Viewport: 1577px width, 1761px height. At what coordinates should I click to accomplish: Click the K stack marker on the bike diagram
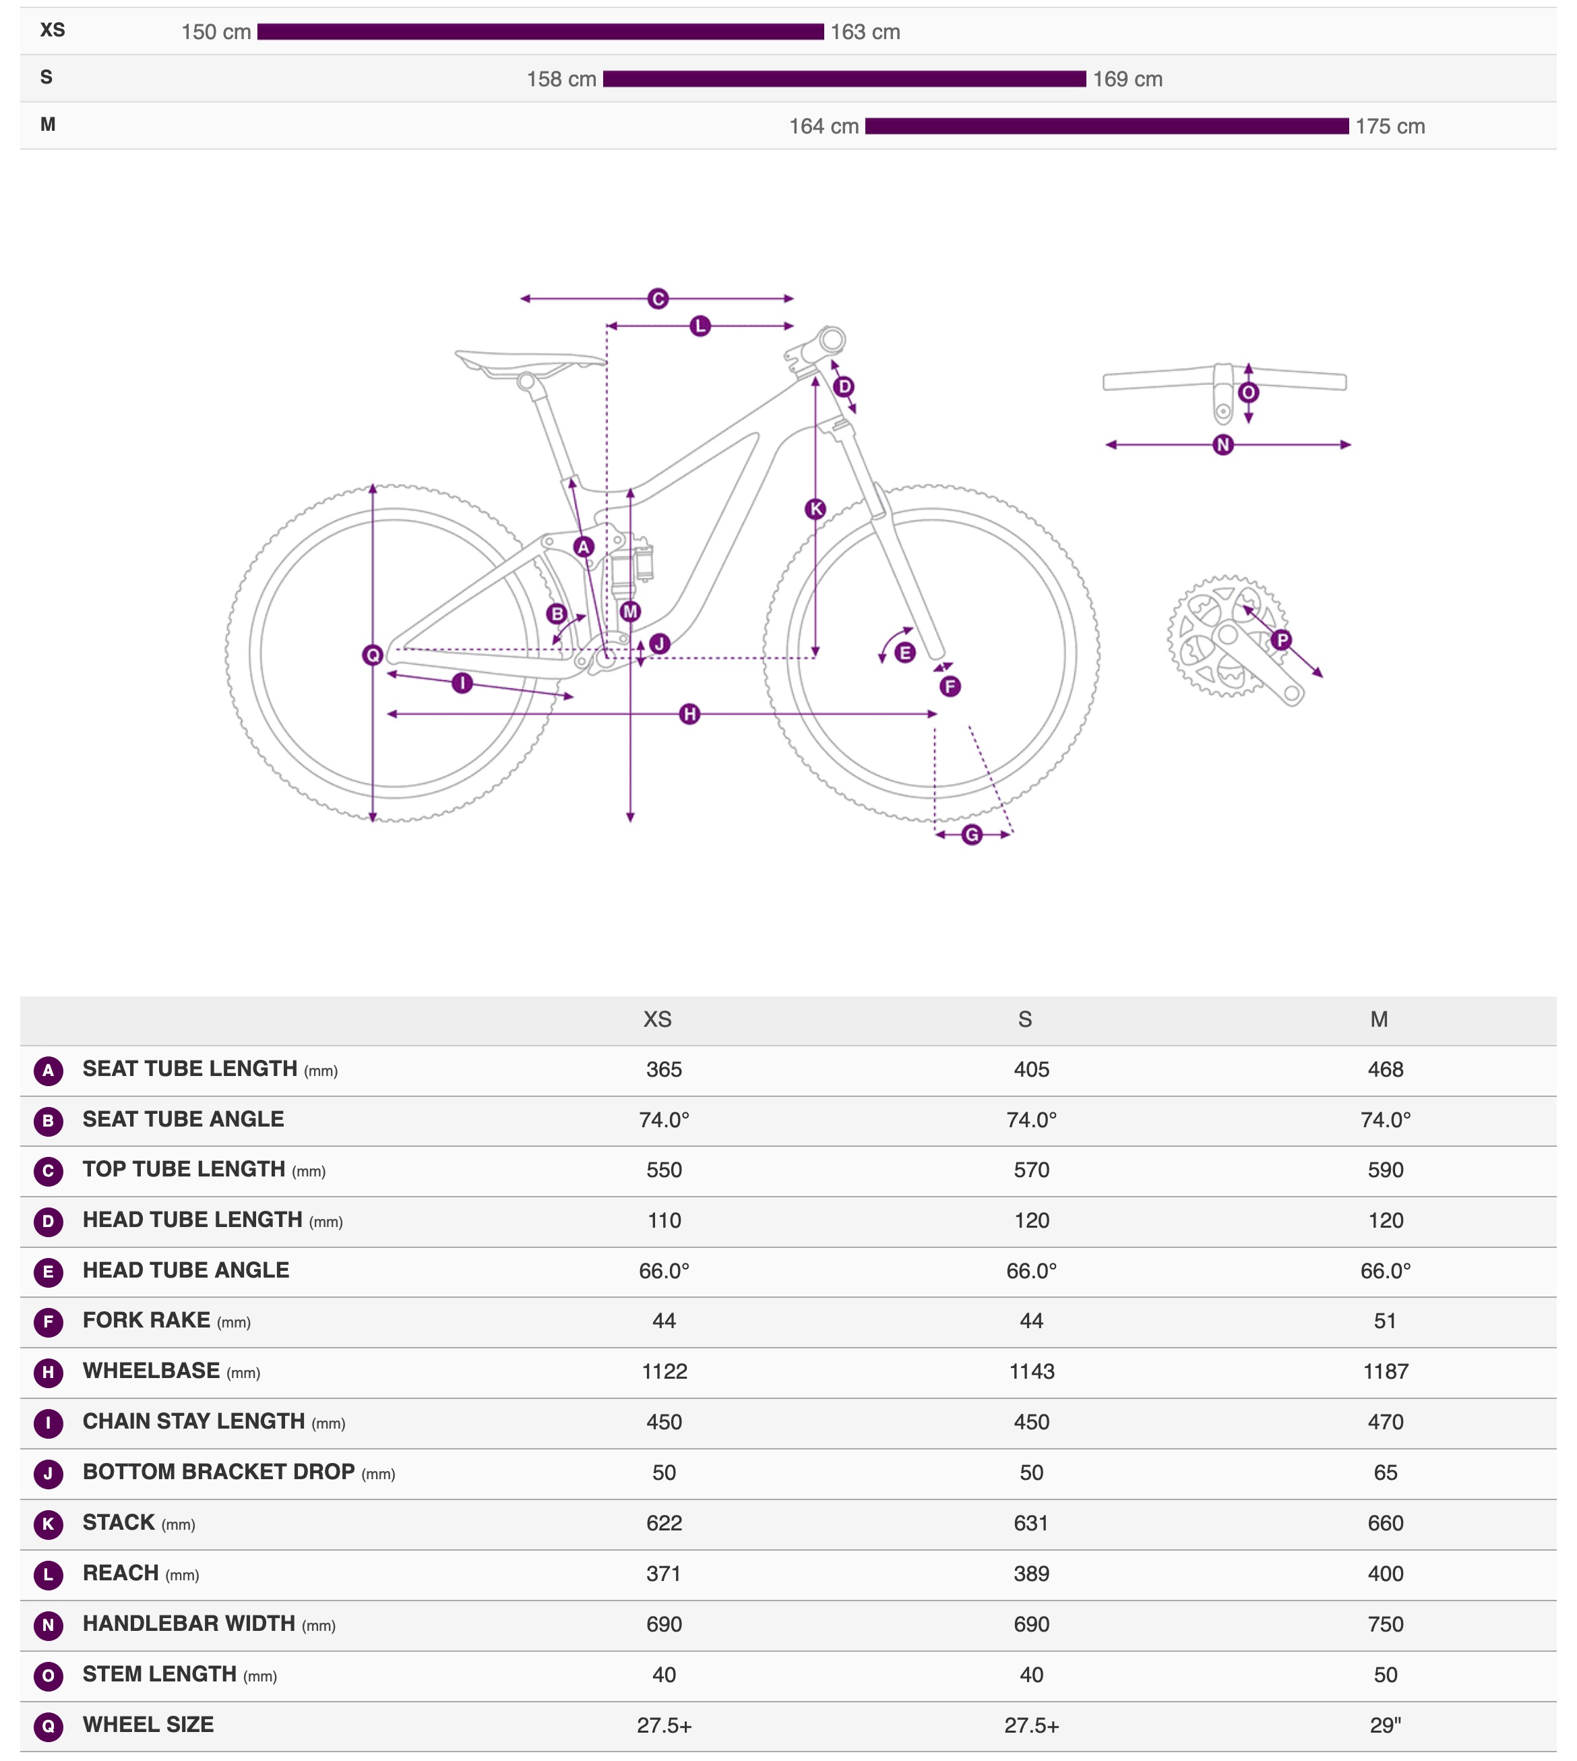[x=815, y=509]
